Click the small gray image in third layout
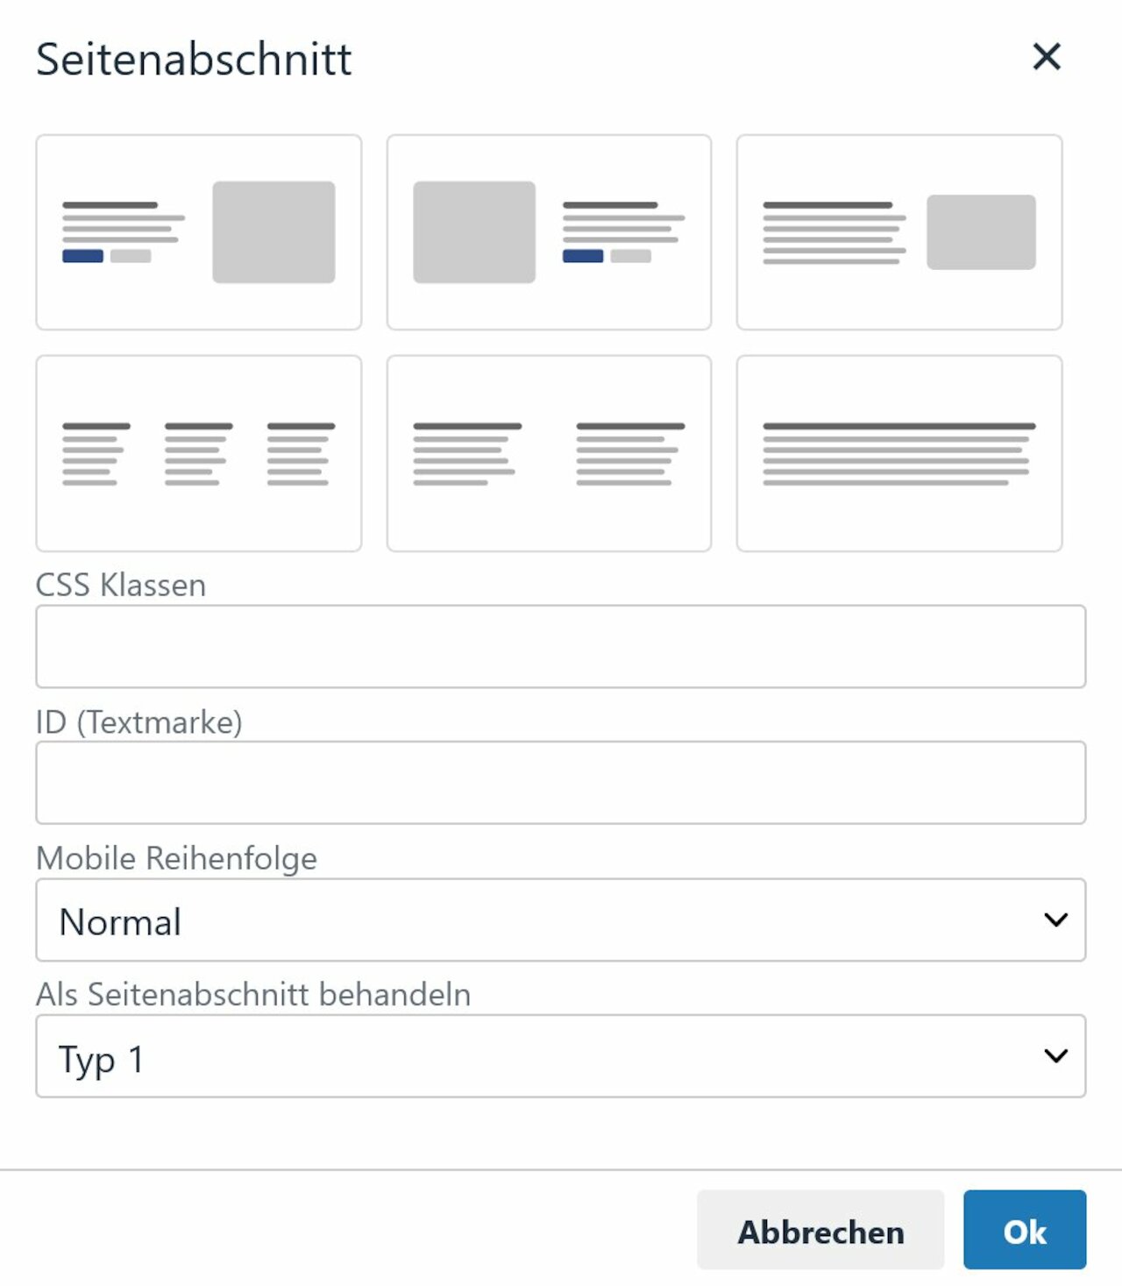The width and height of the screenshot is (1122, 1286). (x=981, y=232)
